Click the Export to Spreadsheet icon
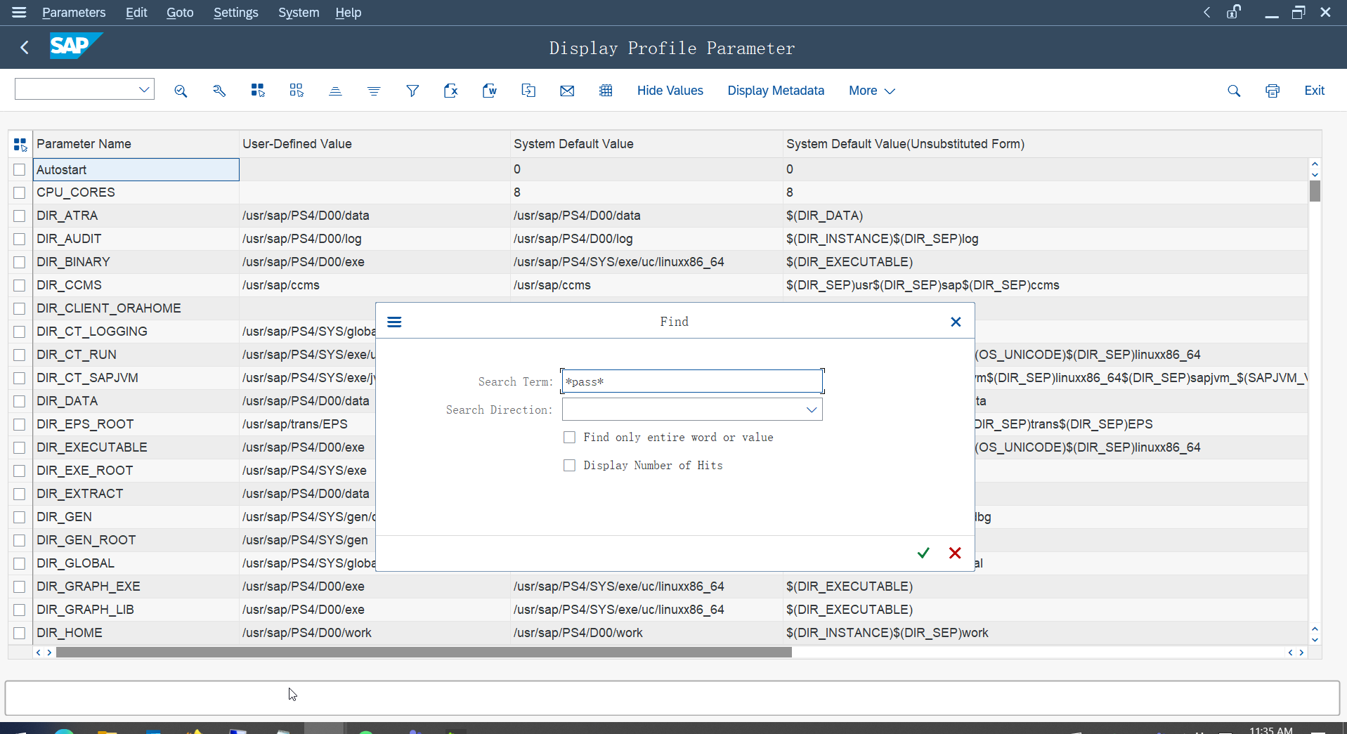 451,91
